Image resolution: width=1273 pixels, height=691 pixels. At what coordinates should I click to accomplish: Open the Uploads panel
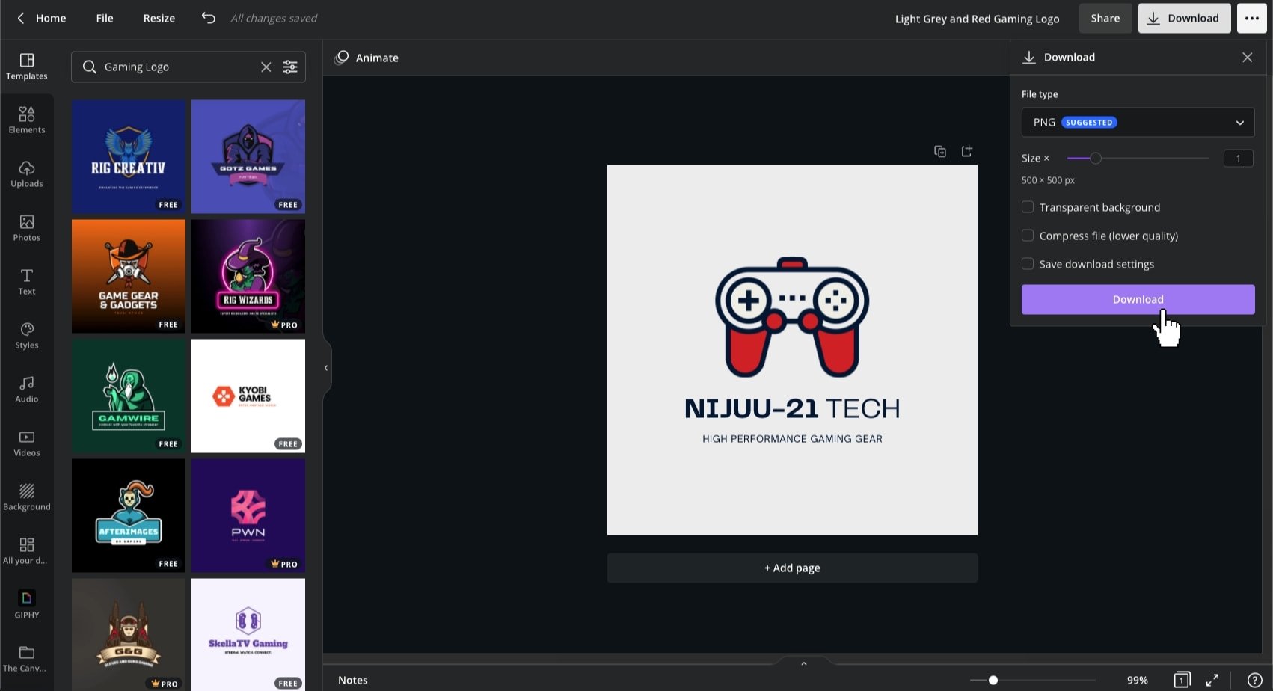coord(26,173)
